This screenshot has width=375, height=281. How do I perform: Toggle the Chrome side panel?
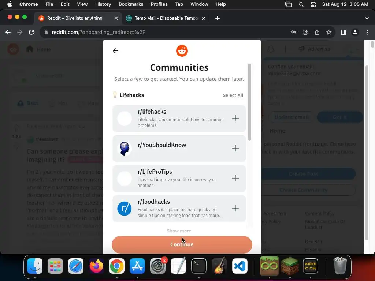[x=344, y=32]
